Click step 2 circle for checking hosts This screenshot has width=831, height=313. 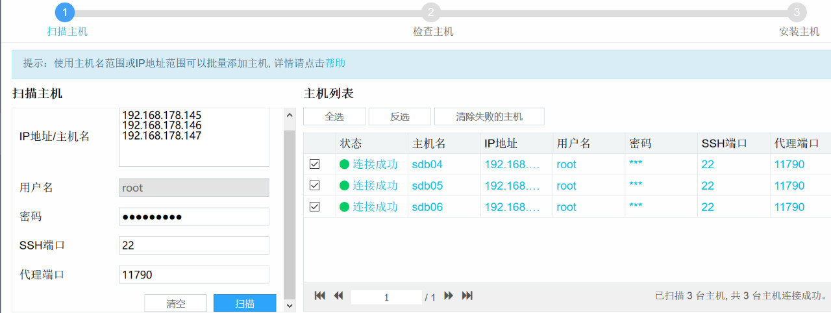430,12
